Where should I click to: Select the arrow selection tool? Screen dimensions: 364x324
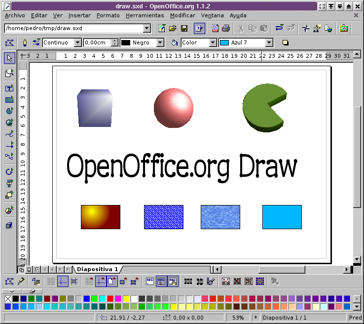tap(9, 58)
